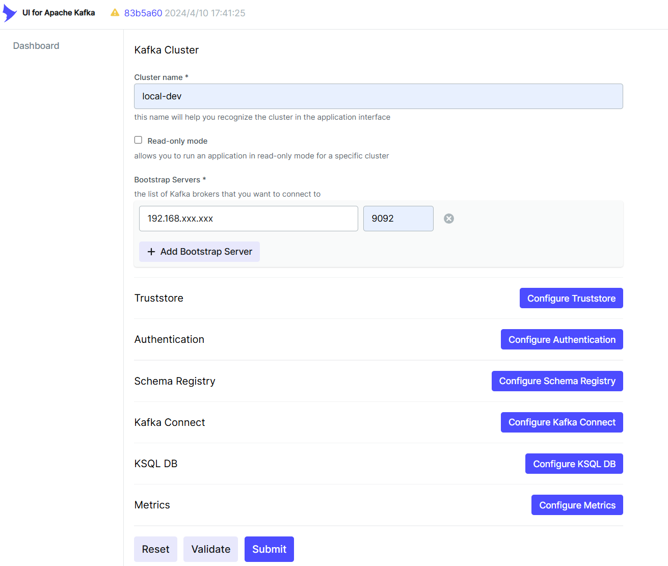Open Configure Schema Registry
Screen dimensions: 668x566
(x=557, y=381)
